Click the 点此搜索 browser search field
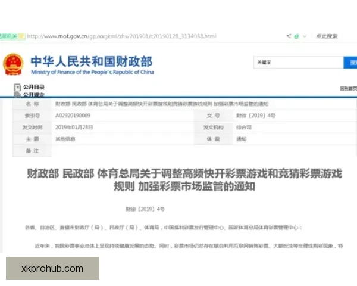357x286 pixels. (327, 36)
